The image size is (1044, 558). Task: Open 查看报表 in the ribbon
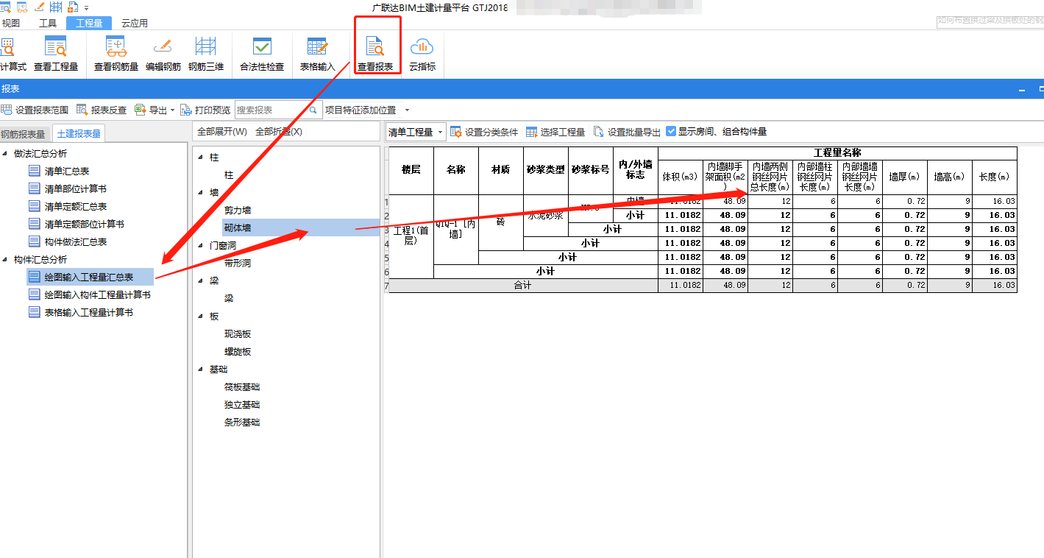click(x=376, y=53)
